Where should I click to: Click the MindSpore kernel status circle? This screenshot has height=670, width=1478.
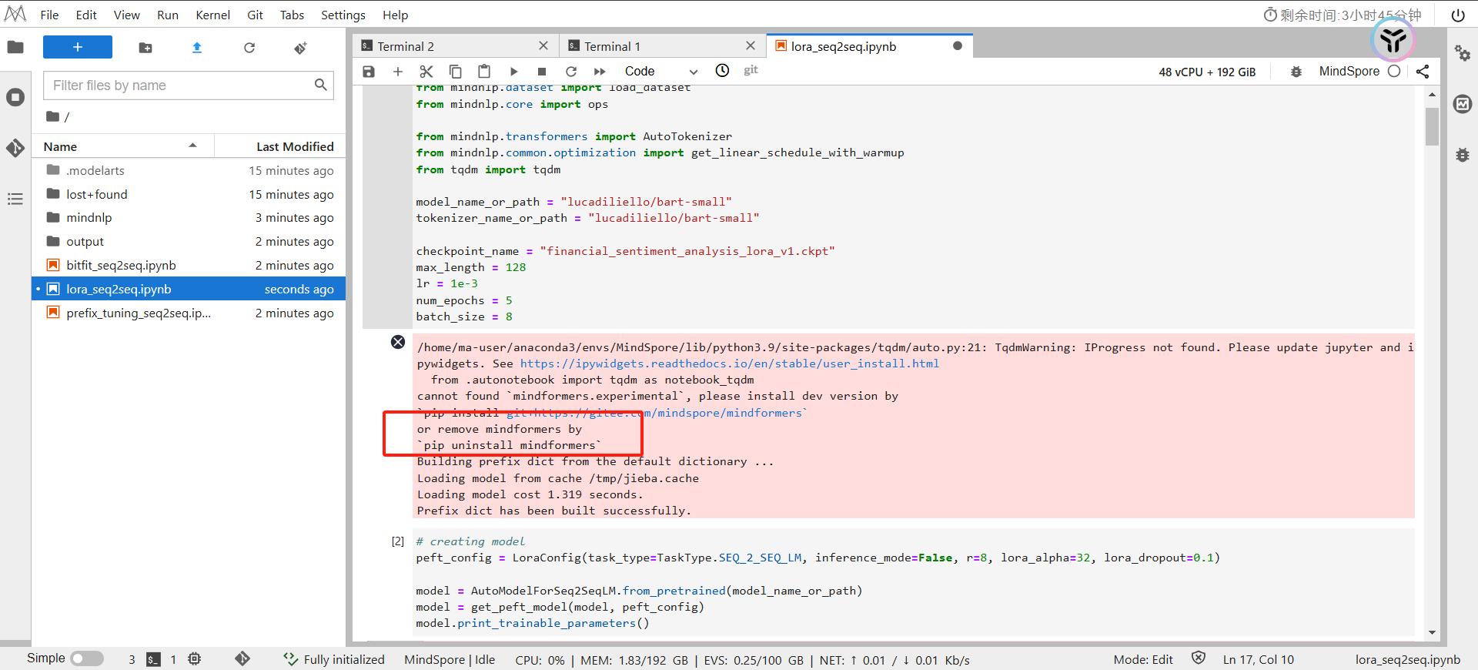[x=1394, y=72]
